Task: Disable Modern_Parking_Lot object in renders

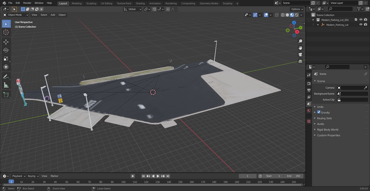Action: 366,25
